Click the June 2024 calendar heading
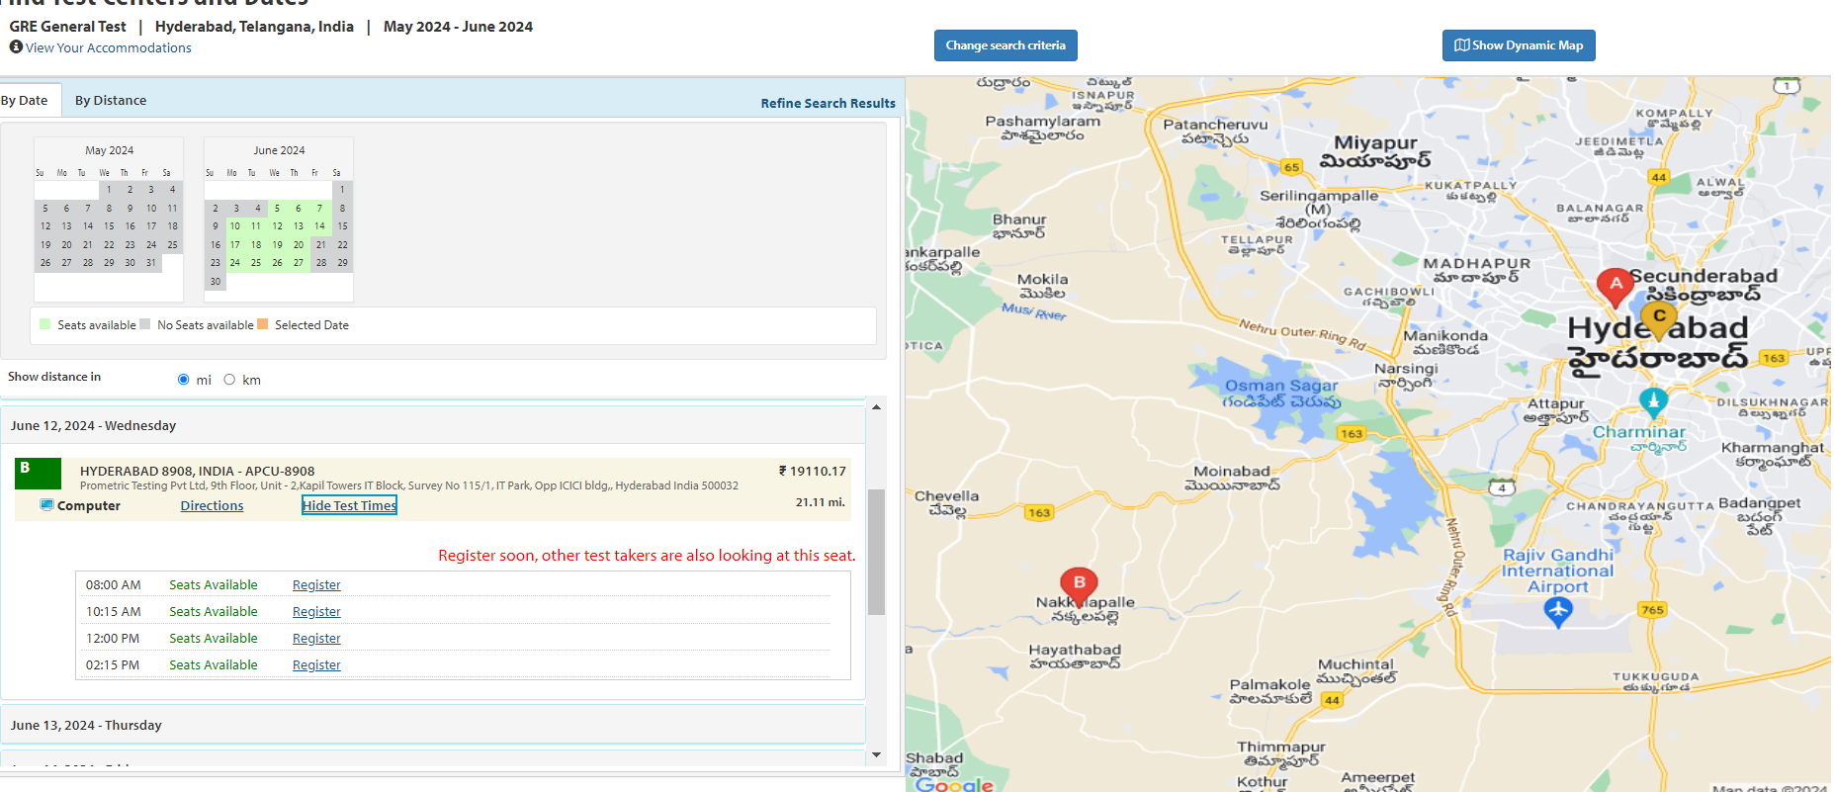The image size is (1834, 792). 279,150
